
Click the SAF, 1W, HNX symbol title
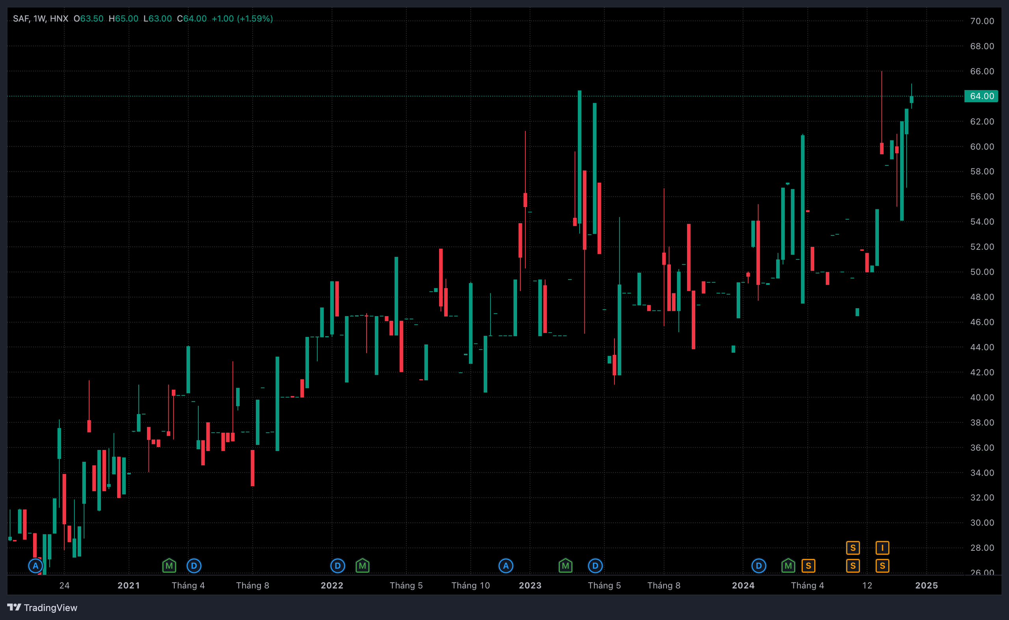pos(40,19)
